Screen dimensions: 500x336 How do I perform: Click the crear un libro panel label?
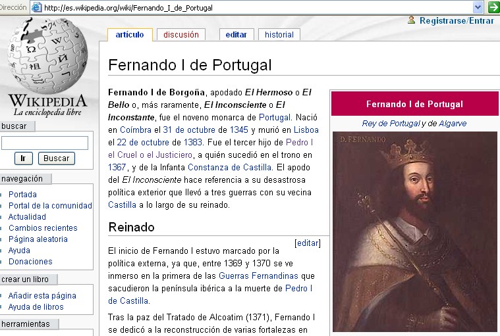(x=25, y=279)
